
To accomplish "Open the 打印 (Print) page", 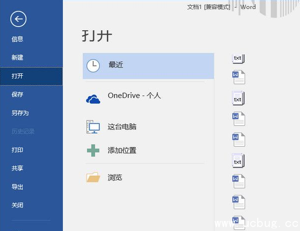I will tap(18, 150).
